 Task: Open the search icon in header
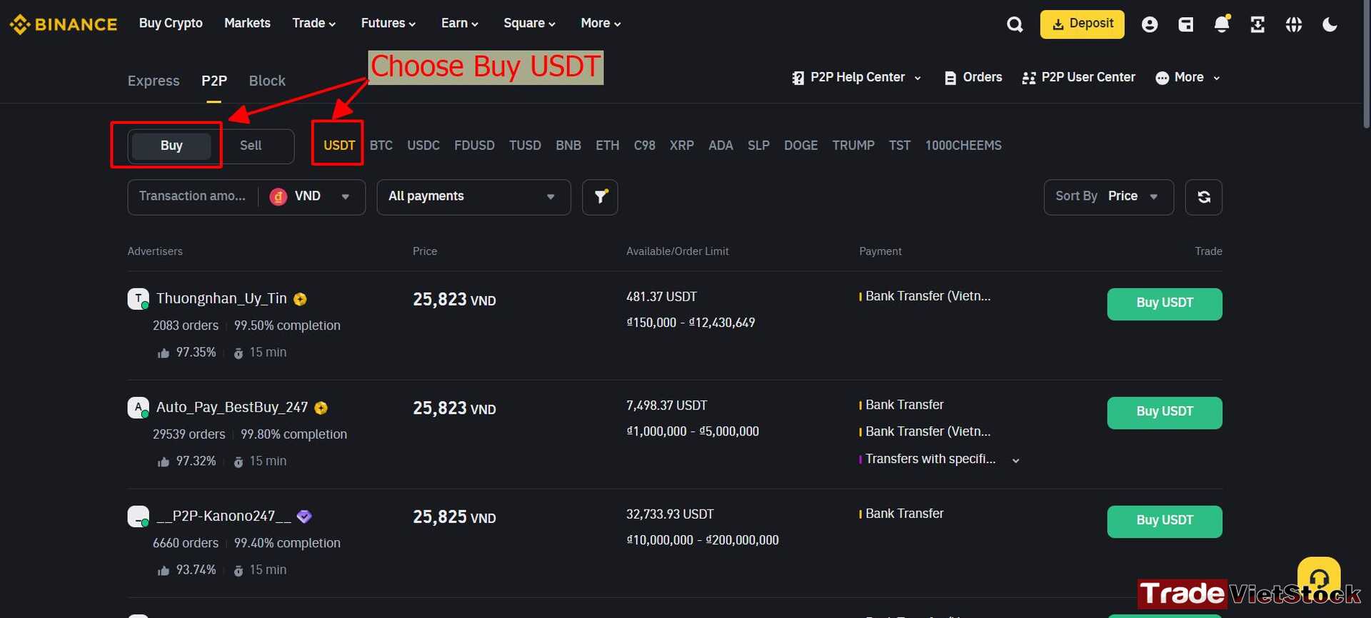click(1015, 25)
